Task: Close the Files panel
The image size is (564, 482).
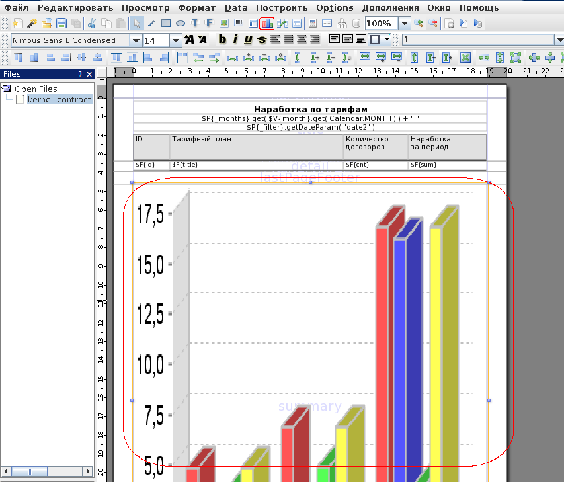Action: 89,74
